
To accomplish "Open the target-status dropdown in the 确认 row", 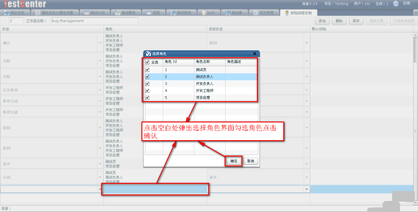I will click(307, 43).
